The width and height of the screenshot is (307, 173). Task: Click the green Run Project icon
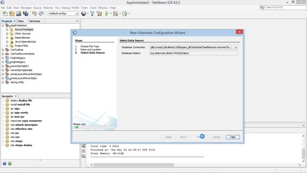(106, 13)
